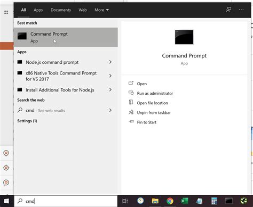Open the feedback icon in search header
This screenshot has width=253, height=207.
(228, 10)
